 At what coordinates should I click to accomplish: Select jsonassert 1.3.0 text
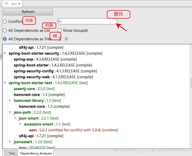click(33, 142)
